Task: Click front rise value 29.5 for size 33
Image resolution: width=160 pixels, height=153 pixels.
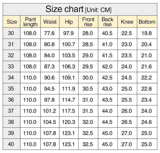Action: (x=87, y=66)
